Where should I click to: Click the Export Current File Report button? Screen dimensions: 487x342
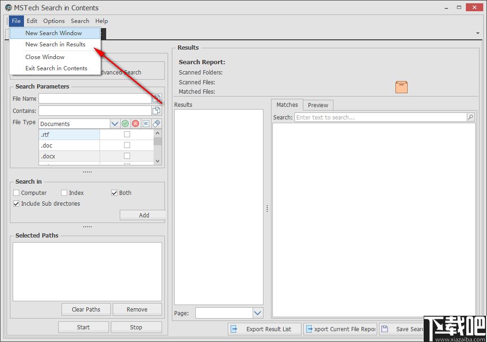pos(340,329)
